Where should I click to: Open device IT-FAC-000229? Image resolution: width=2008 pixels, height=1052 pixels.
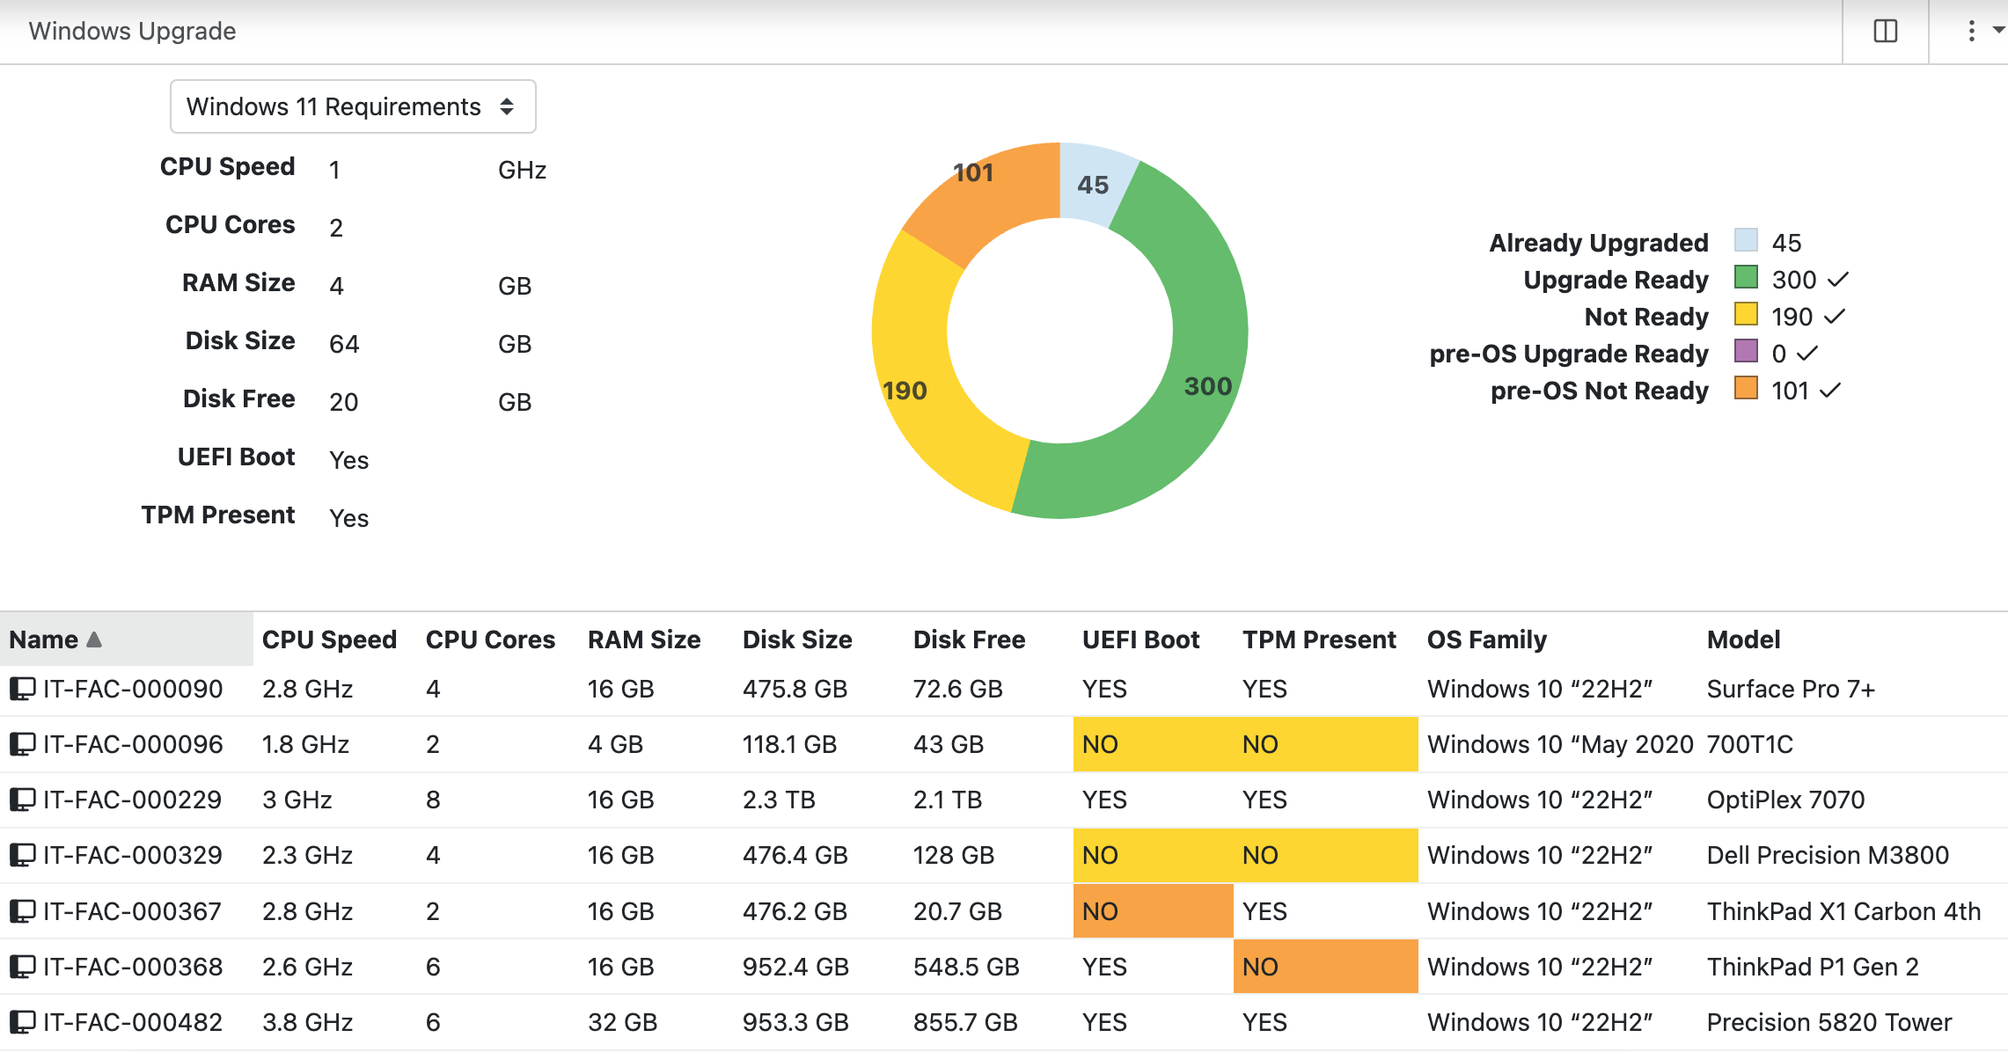click(133, 800)
